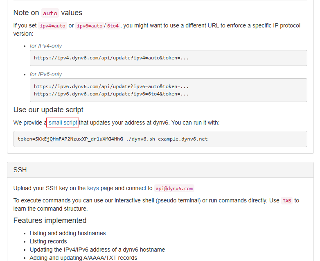Click the api@dynv6.com address code

(174, 188)
